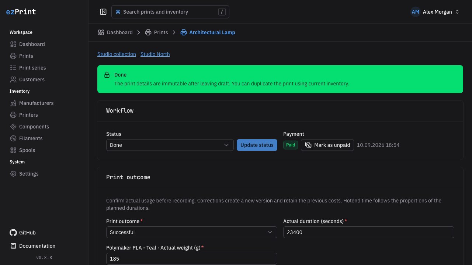The height and width of the screenshot is (265, 472).
Task: Click the Documentation book icon
Action: tap(13, 246)
